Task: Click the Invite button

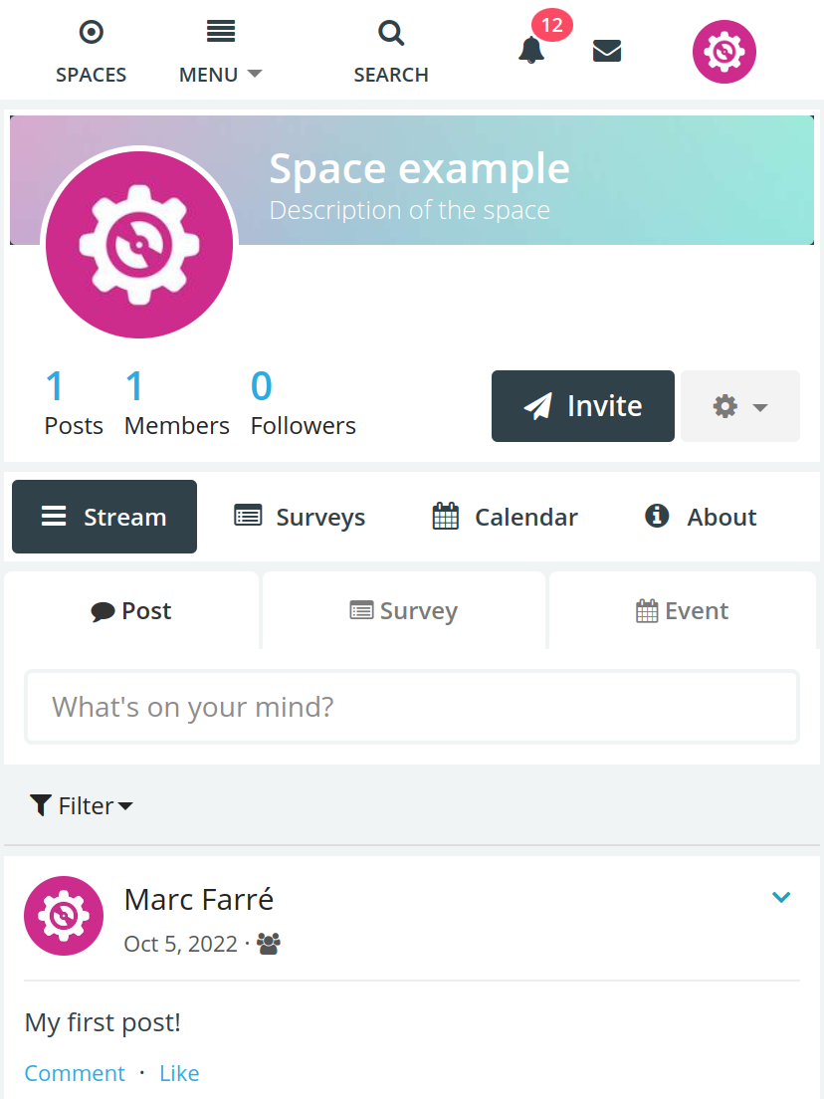Action: [583, 406]
